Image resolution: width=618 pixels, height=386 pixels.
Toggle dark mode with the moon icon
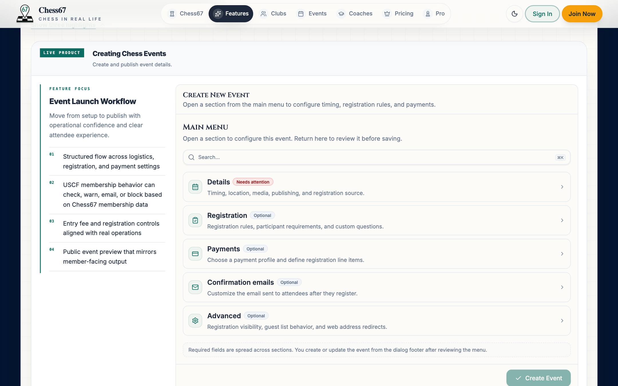click(514, 14)
